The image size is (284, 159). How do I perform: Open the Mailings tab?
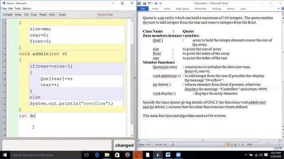coord(217,9)
